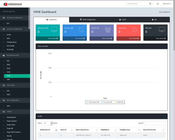Toggle AttemptedCalls series in chart legend
Screen dimensions: 175x140
click(93, 102)
